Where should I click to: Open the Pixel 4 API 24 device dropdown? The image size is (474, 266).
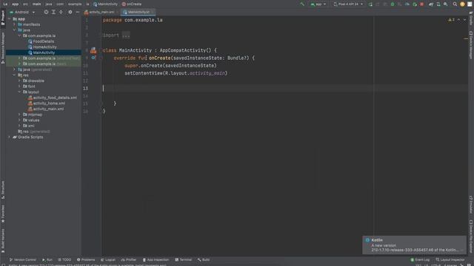tap(348, 4)
